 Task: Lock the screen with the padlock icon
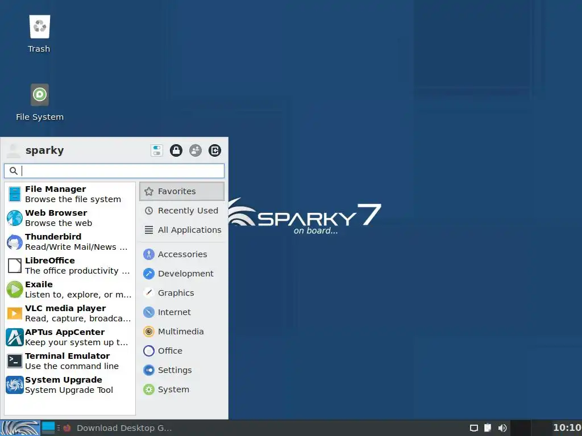point(176,150)
